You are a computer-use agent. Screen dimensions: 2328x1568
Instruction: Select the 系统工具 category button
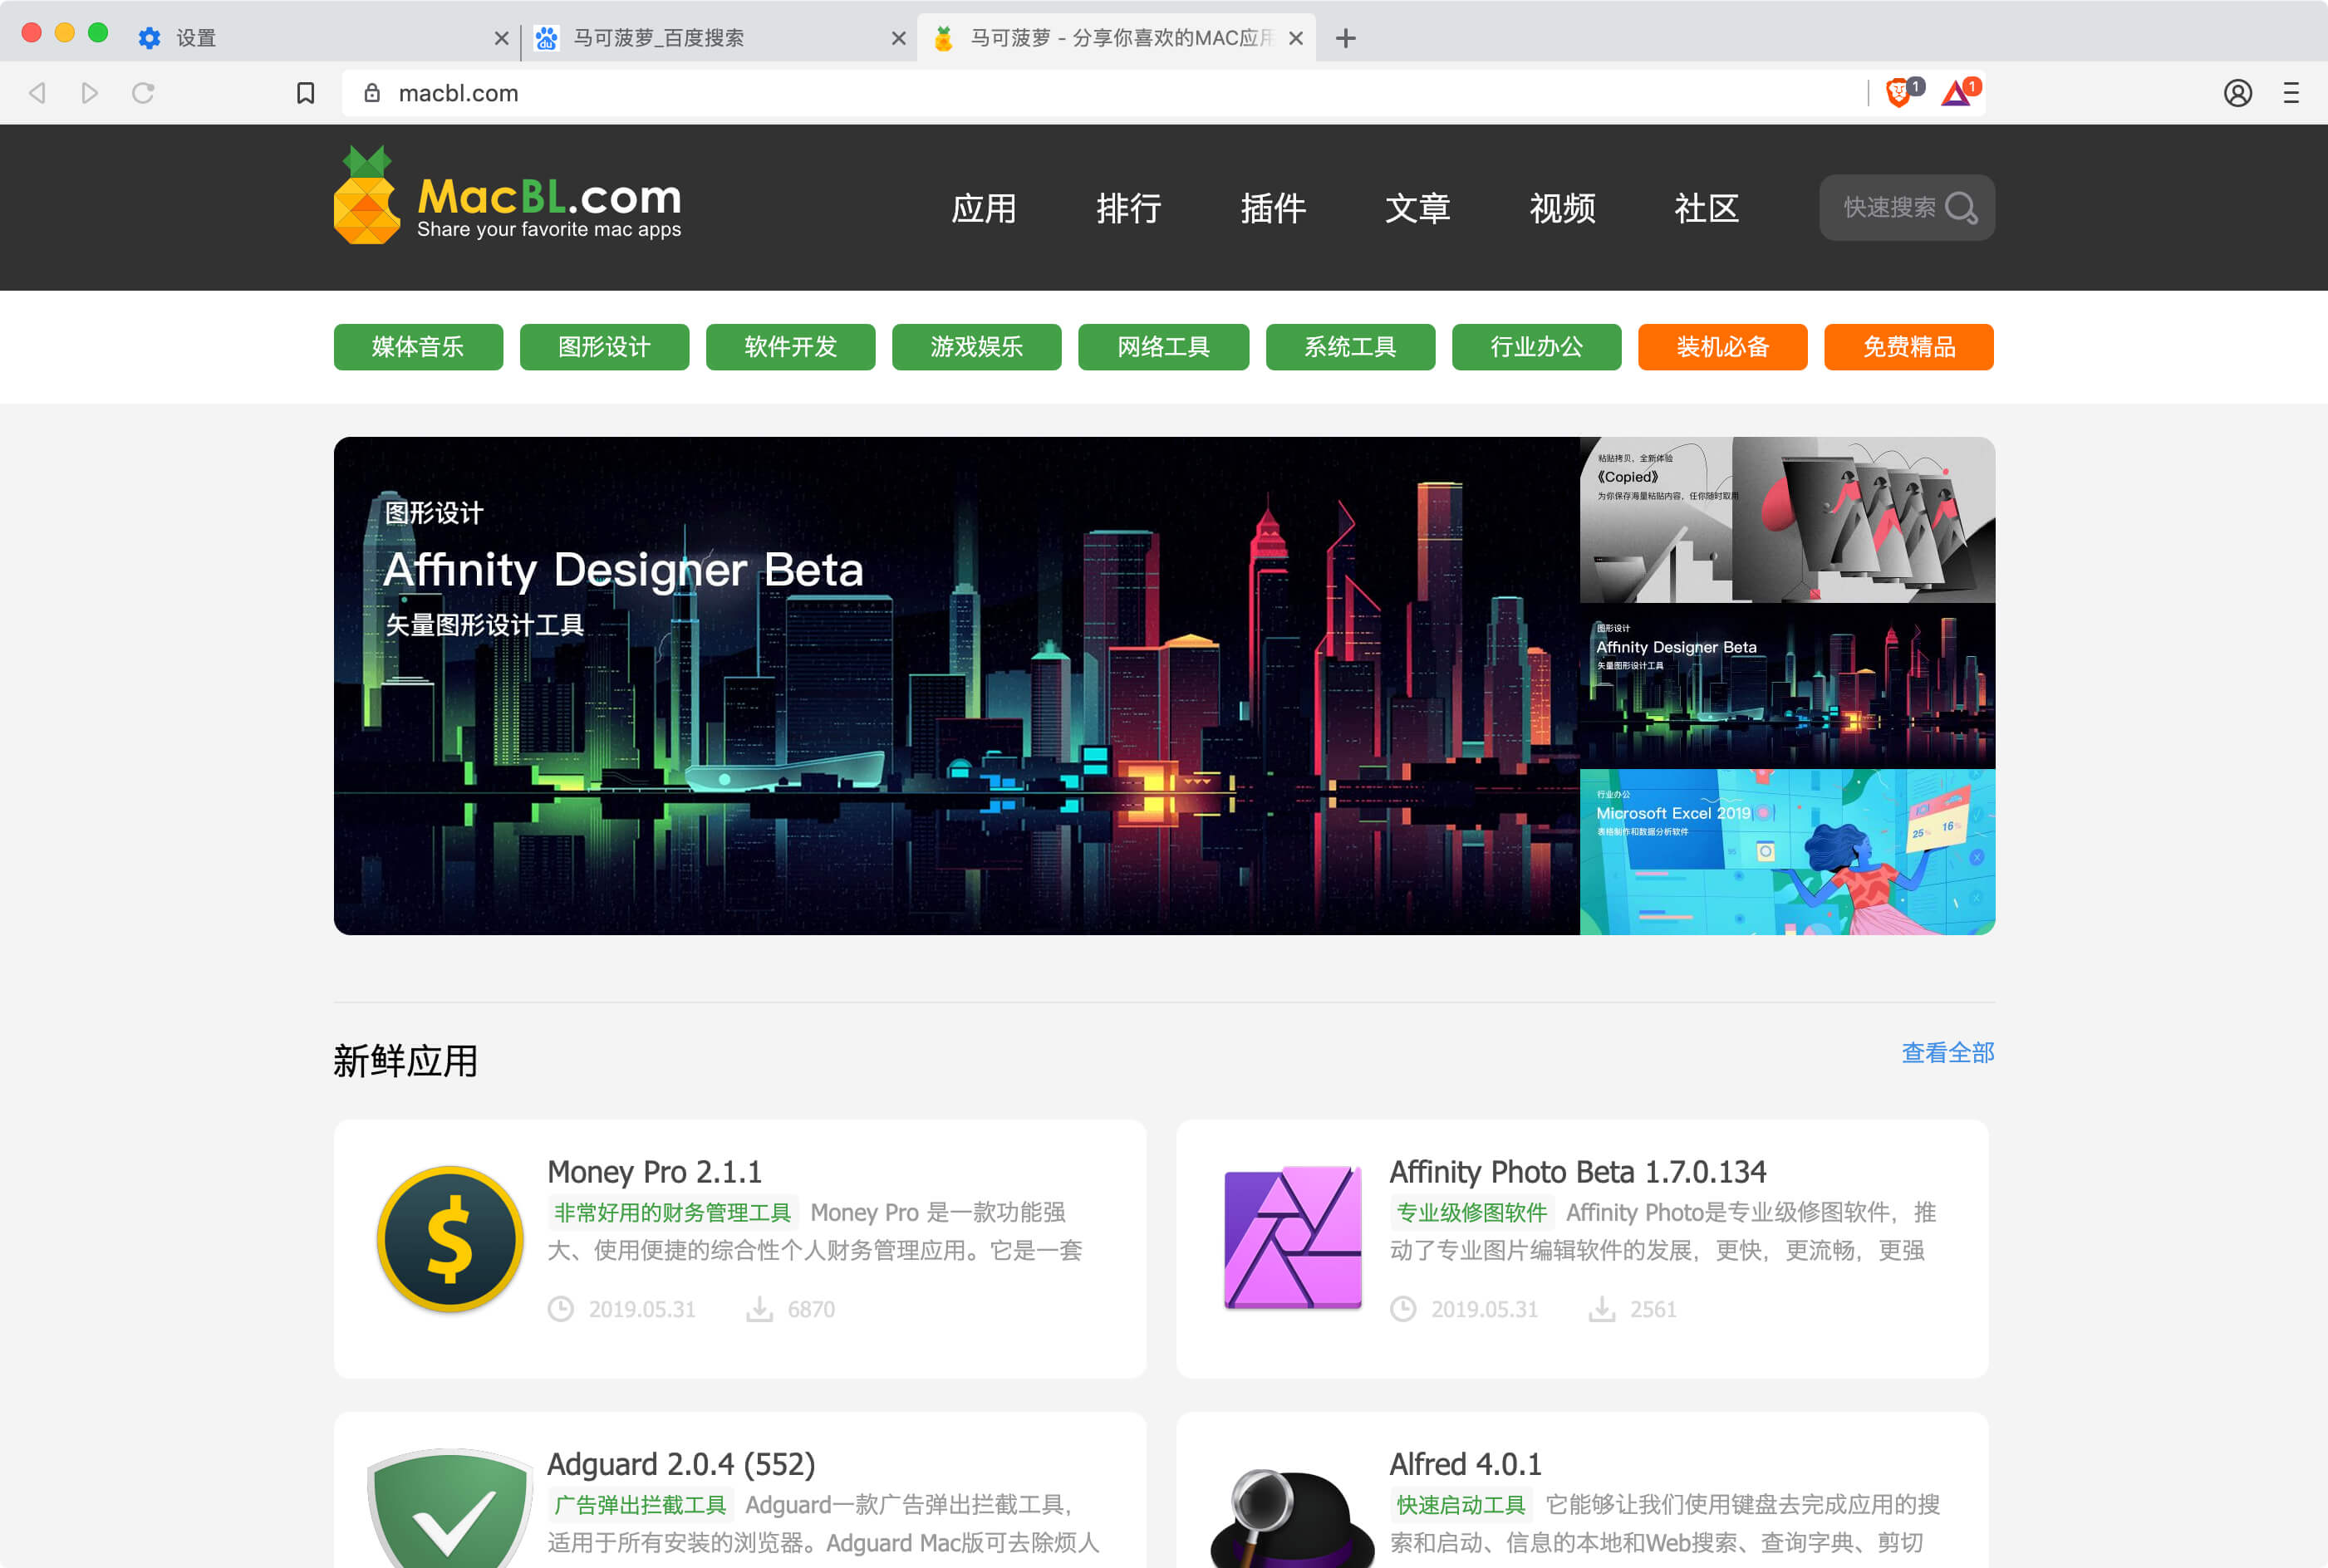(1351, 347)
